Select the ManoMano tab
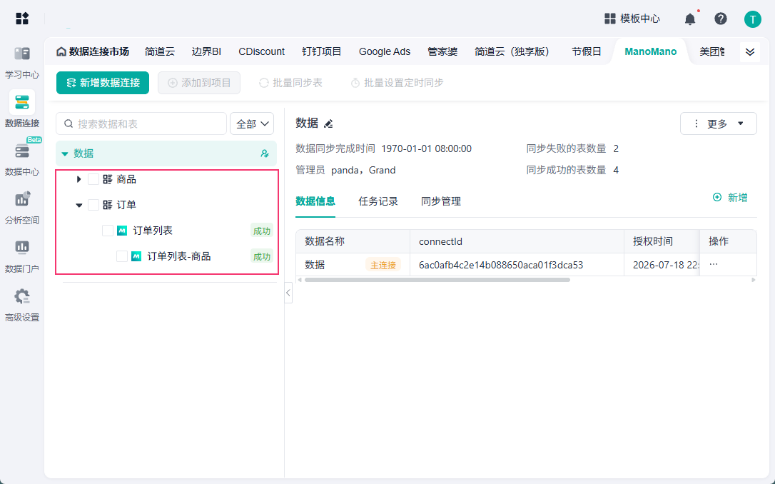Viewport: 775px width, 484px height. [x=650, y=51]
